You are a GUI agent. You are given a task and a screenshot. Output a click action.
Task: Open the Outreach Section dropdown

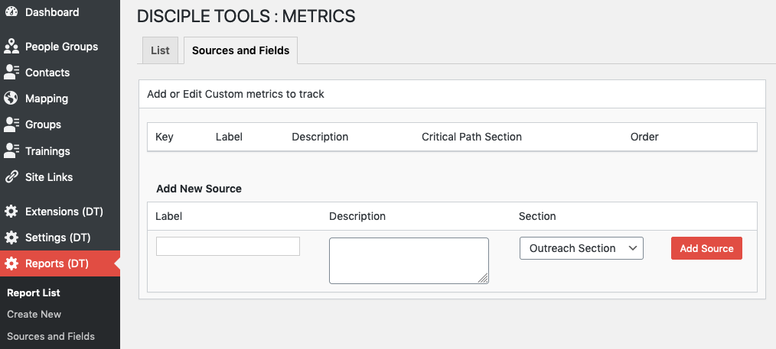pyautogui.click(x=582, y=248)
